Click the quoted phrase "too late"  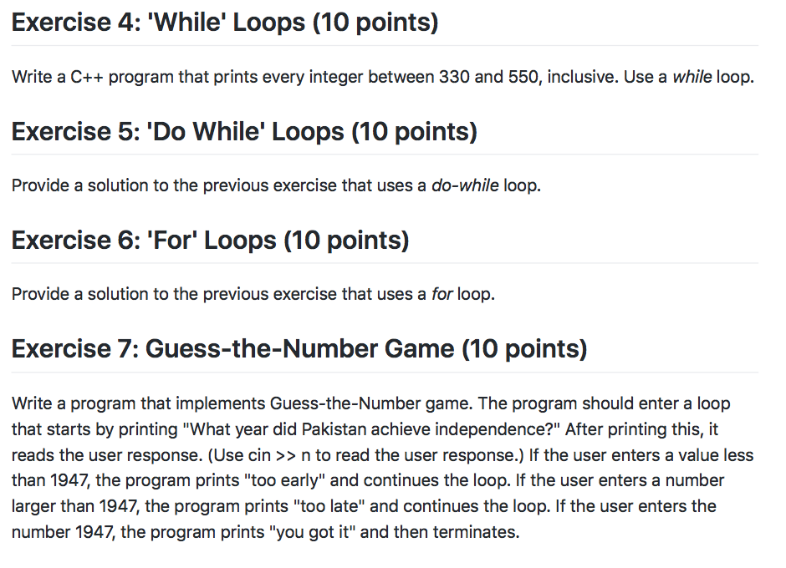pyautogui.click(x=329, y=506)
